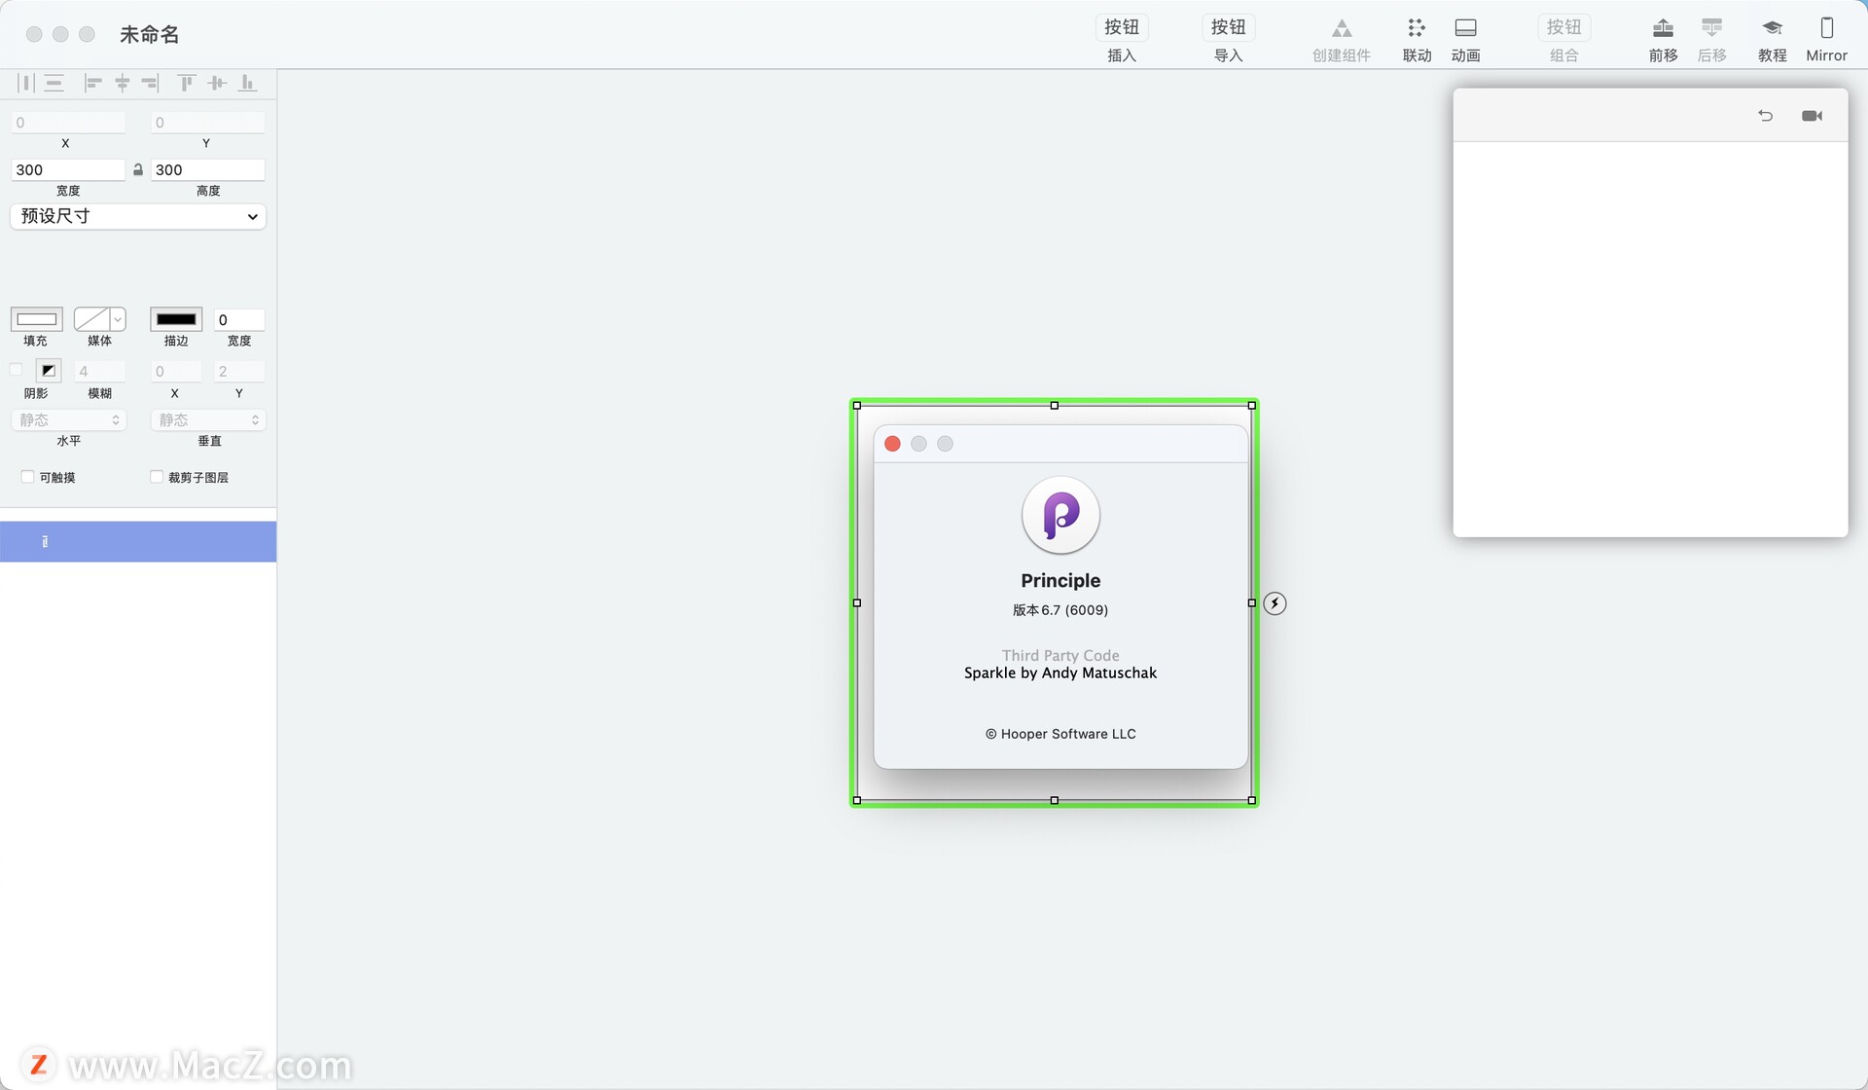
Task: Click the 创建组件 create component icon
Action: pos(1342,28)
